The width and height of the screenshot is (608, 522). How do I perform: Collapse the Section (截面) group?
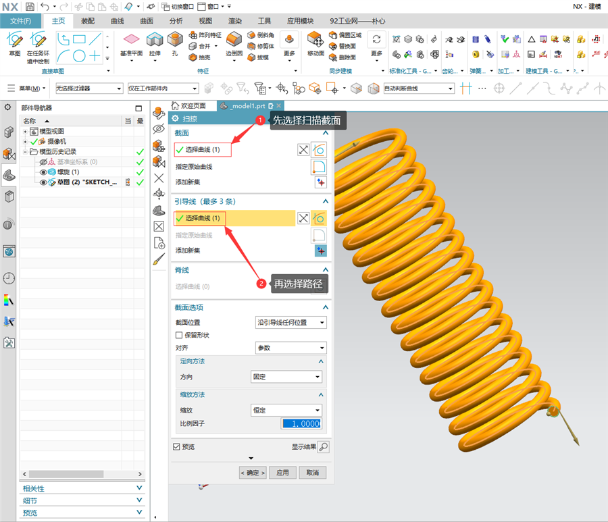coord(326,133)
